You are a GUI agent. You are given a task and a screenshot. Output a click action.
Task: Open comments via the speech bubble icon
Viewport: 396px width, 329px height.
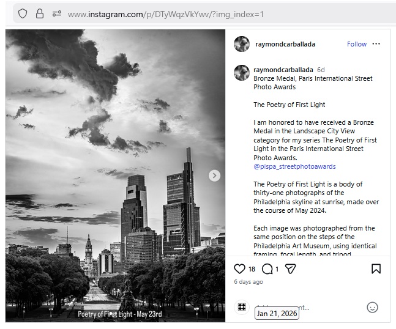click(267, 269)
